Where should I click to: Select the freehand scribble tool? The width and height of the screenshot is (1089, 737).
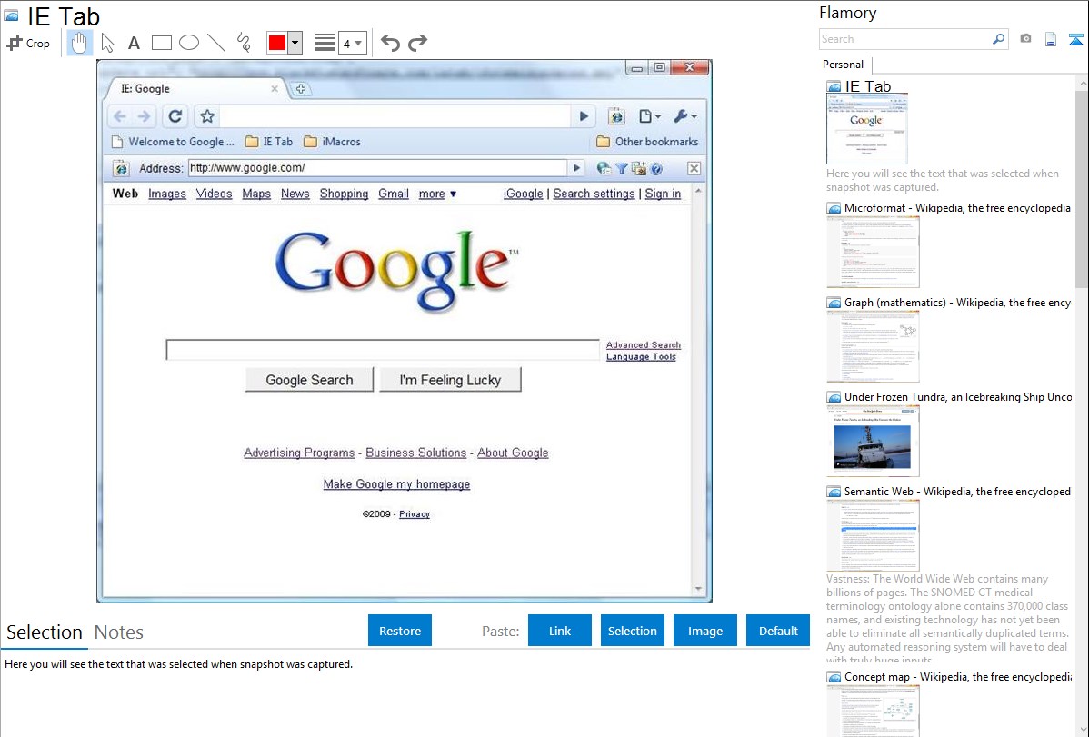244,43
